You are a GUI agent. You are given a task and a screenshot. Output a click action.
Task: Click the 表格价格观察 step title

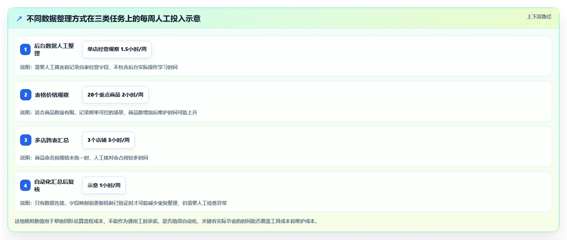[x=52, y=95]
